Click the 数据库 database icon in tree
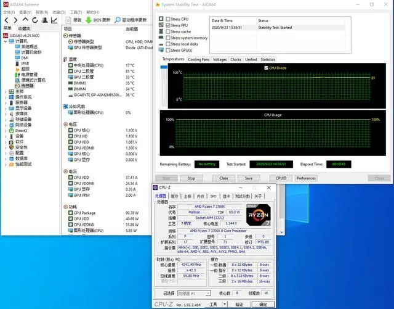This screenshot has width=394, height=309. (x=11, y=159)
